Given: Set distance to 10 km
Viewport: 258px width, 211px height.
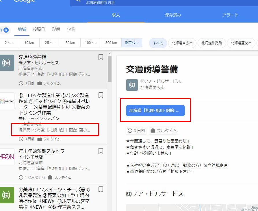Looking at the screenshot, I should pos(29,43).
